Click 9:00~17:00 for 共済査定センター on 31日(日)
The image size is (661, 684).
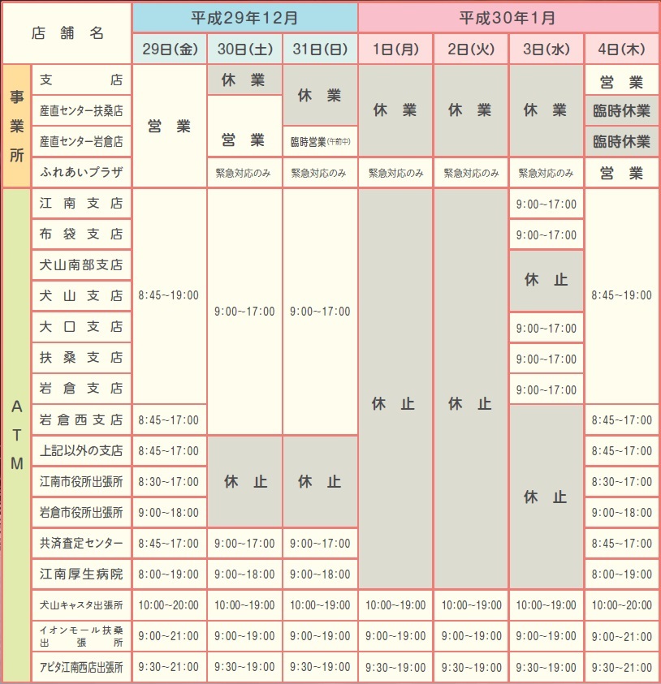coord(320,543)
